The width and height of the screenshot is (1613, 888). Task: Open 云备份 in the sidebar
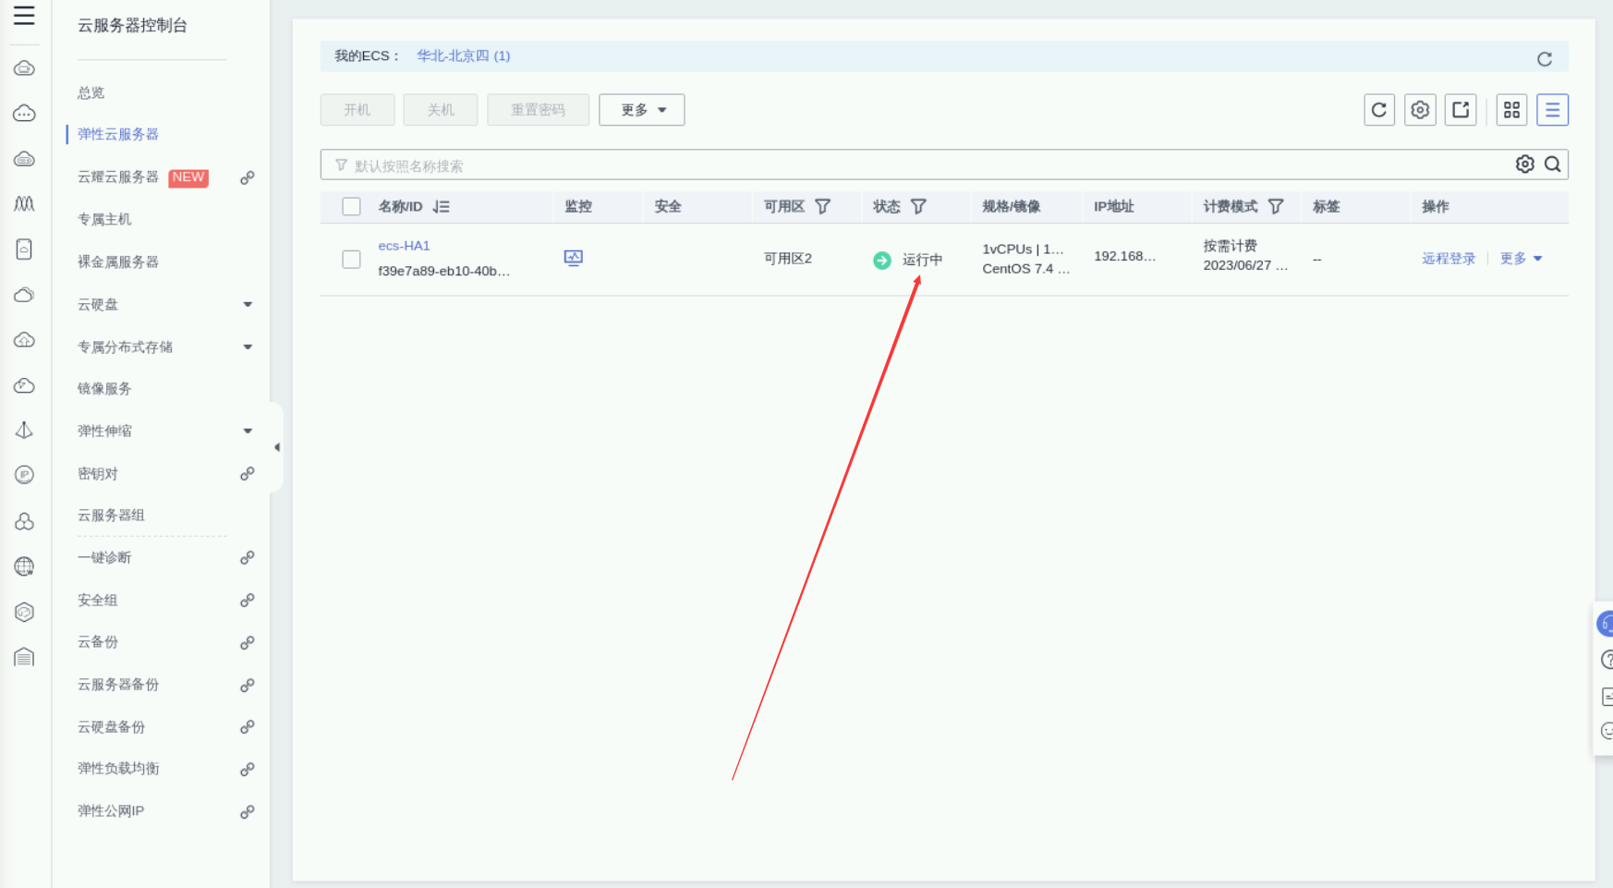[x=98, y=642]
